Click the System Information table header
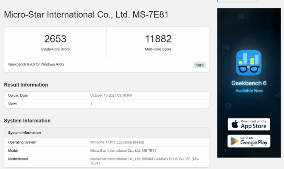The height and width of the screenshot is (169, 284). [x=24, y=133]
